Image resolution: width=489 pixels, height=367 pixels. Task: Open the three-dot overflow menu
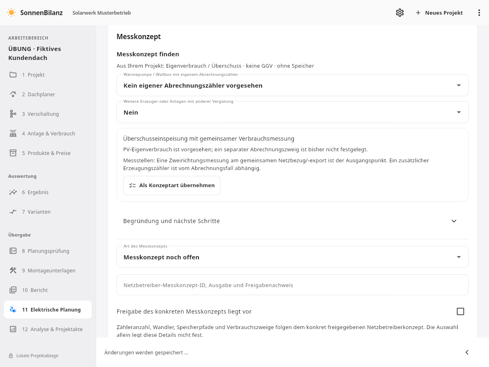point(479,13)
